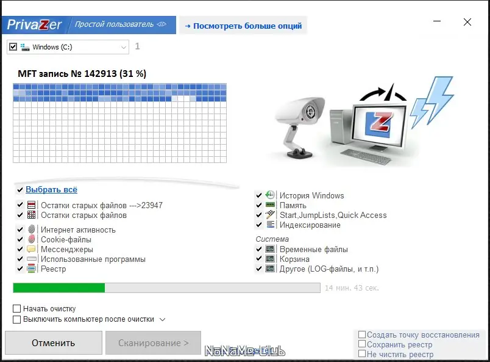Viewport: 490px width, 362px height.
Task: Click the Мессенджеры speech bubble icon
Action: coord(31,249)
